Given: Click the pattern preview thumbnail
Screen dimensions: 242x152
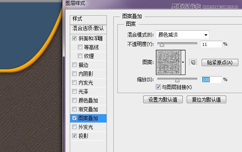Looking at the screenshot, I should [x=169, y=62].
